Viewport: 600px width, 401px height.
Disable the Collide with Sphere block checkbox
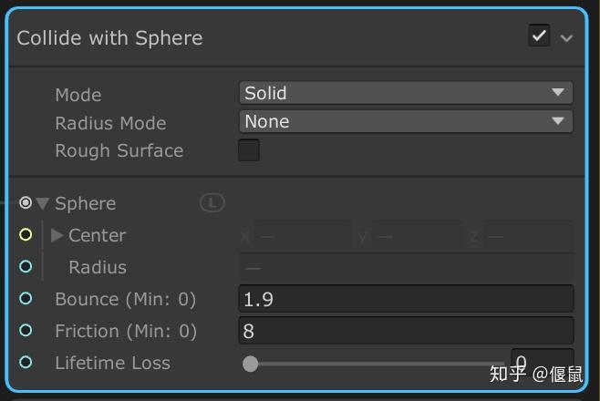point(539,36)
